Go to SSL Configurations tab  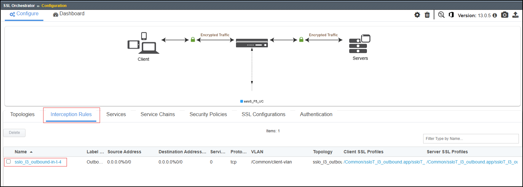pos(263,114)
